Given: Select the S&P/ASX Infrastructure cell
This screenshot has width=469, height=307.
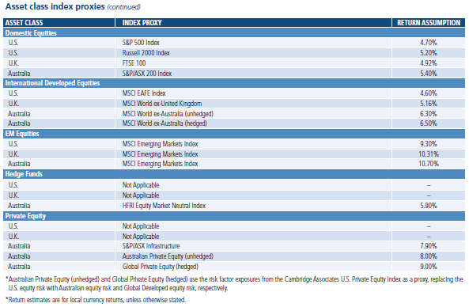Looking at the screenshot, I should [x=253, y=246].
